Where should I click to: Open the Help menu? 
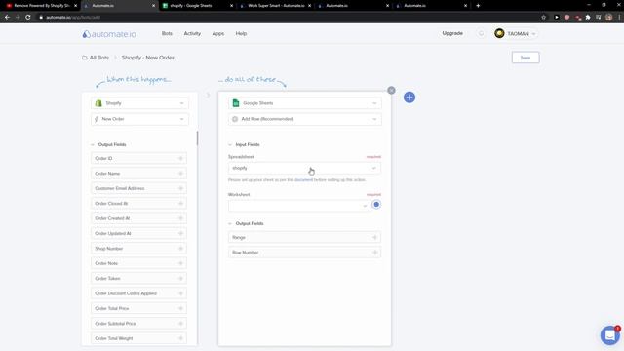tap(241, 33)
